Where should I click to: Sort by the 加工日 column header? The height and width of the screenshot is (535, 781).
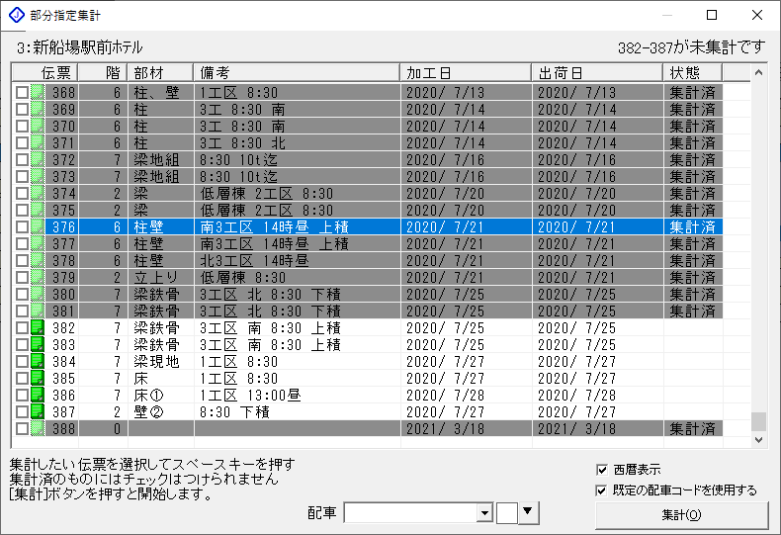(x=467, y=73)
